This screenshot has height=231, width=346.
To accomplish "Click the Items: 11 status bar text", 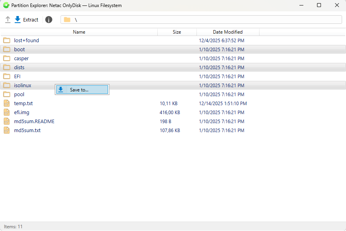I will pos(13,226).
